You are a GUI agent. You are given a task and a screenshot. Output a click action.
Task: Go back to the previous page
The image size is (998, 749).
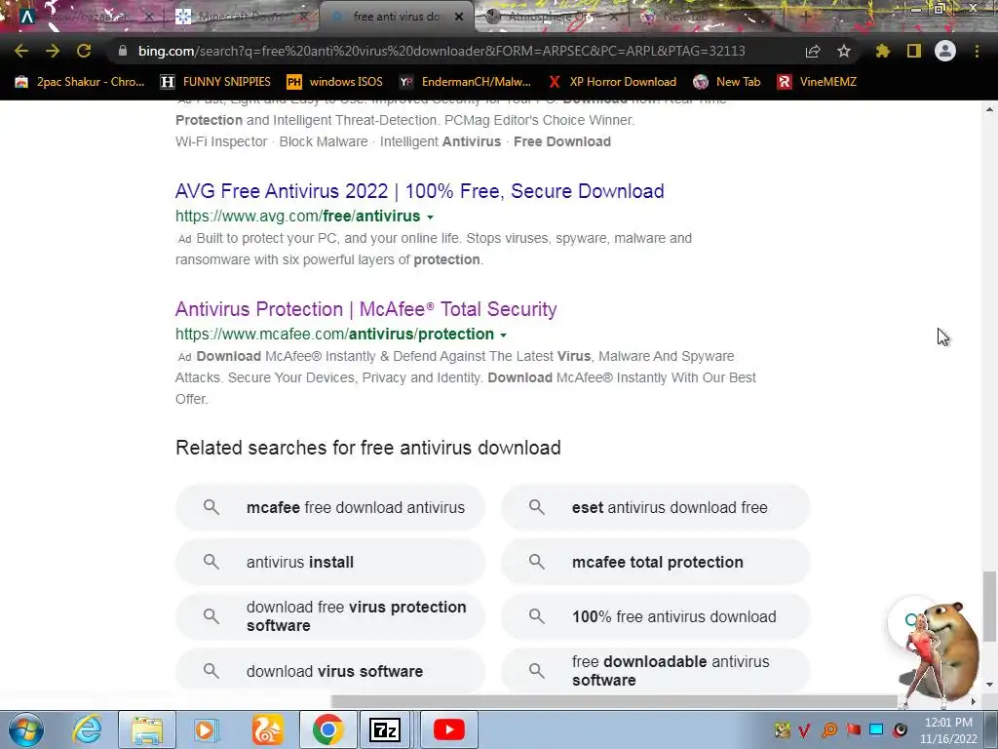[21, 51]
